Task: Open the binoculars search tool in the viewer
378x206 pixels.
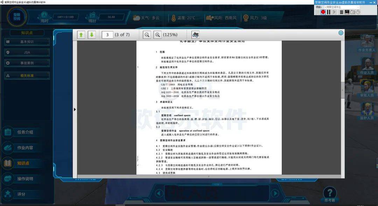Action: click(x=195, y=35)
